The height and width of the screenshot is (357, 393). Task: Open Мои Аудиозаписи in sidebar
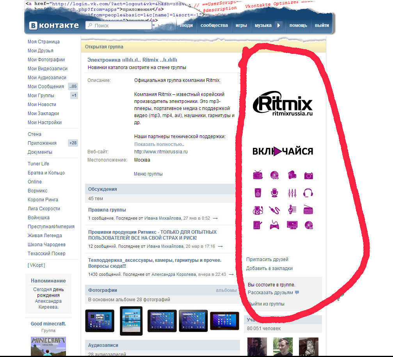click(47, 78)
